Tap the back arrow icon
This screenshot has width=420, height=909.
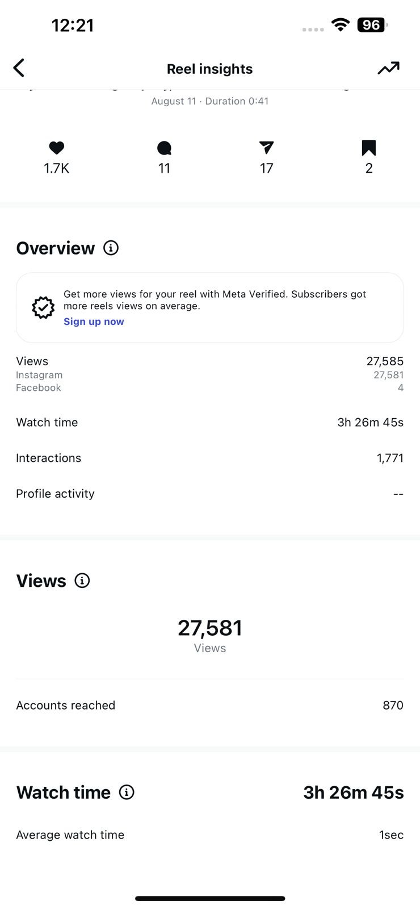pyautogui.click(x=19, y=68)
